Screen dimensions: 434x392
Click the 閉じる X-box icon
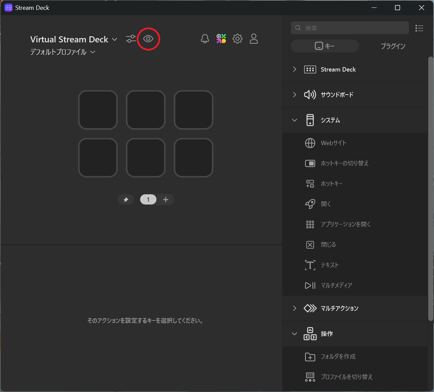click(x=310, y=245)
